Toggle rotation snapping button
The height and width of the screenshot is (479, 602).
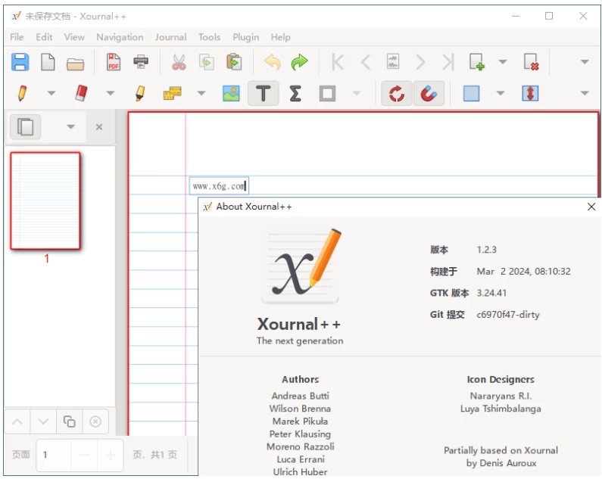click(396, 93)
